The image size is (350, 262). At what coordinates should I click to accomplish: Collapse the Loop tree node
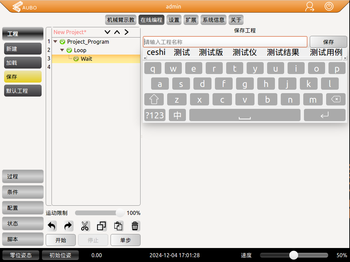62,50
